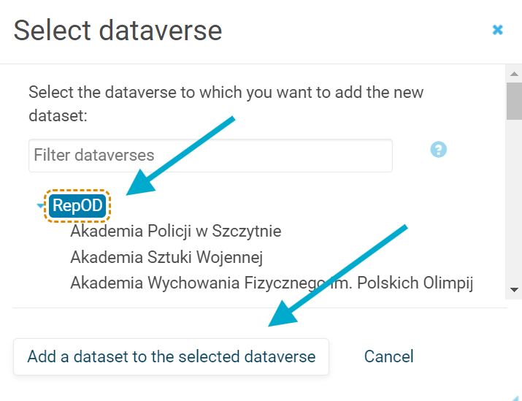The height and width of the screenshot is (401, 522).
Task: Collapse the RepOD tree node triangle
Action: 41,206
